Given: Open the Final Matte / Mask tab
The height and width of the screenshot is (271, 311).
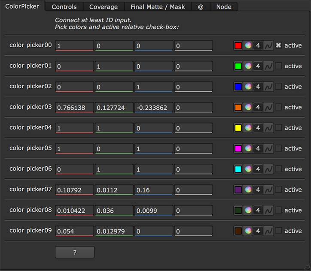Looking at the screenshot, I should point(158,7).
